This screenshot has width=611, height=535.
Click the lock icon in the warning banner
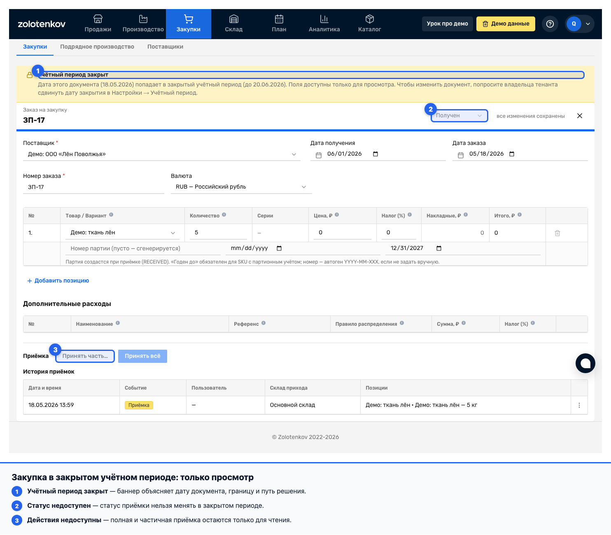click(x=30, y=75)
